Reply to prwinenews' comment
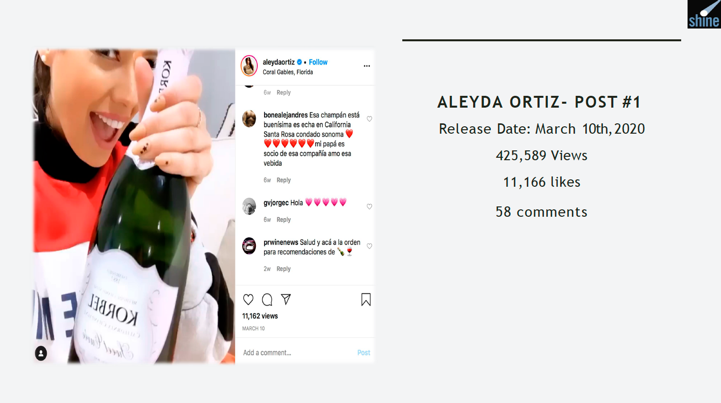Image resolution: width=721 pixels, height=403 pixels. tap(283, 269)
